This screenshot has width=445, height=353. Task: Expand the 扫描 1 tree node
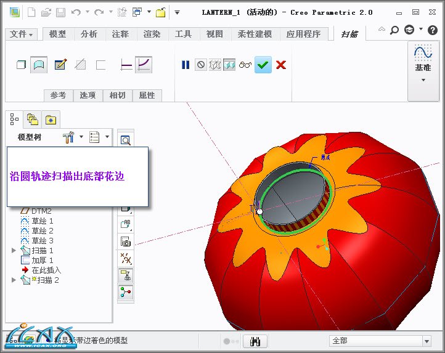click(x=14, y=250)
